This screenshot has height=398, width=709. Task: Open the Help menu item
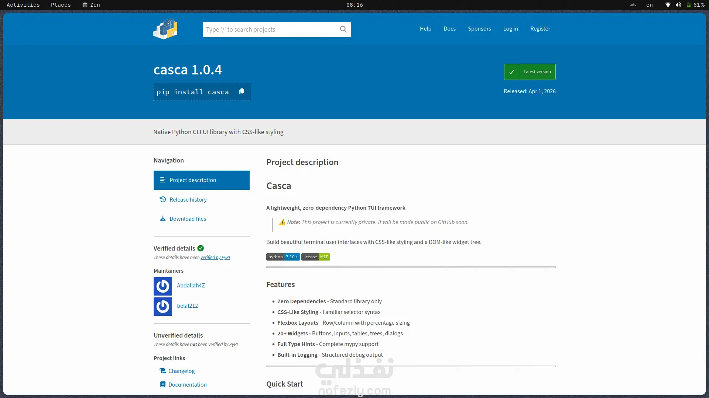click(425, 29)
